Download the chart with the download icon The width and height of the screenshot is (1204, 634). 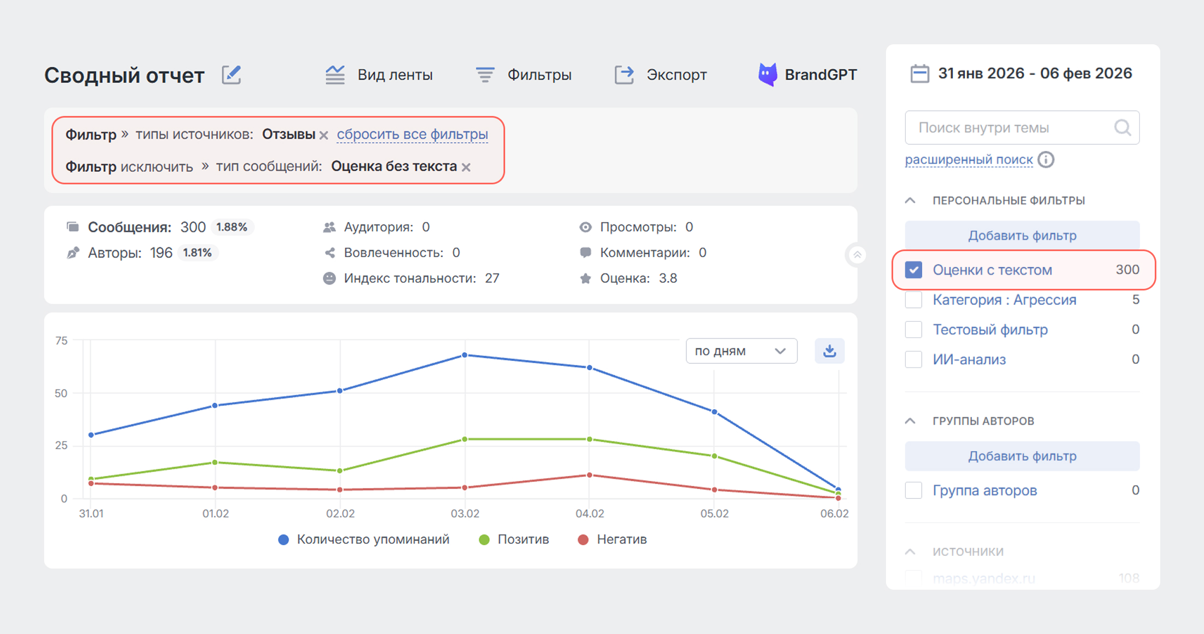[x=829, y=351]
